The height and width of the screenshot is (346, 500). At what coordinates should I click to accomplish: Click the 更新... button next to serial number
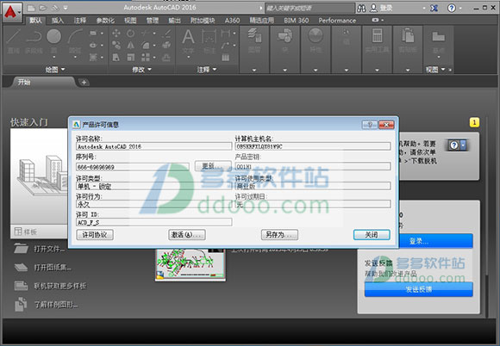(213, 166)
